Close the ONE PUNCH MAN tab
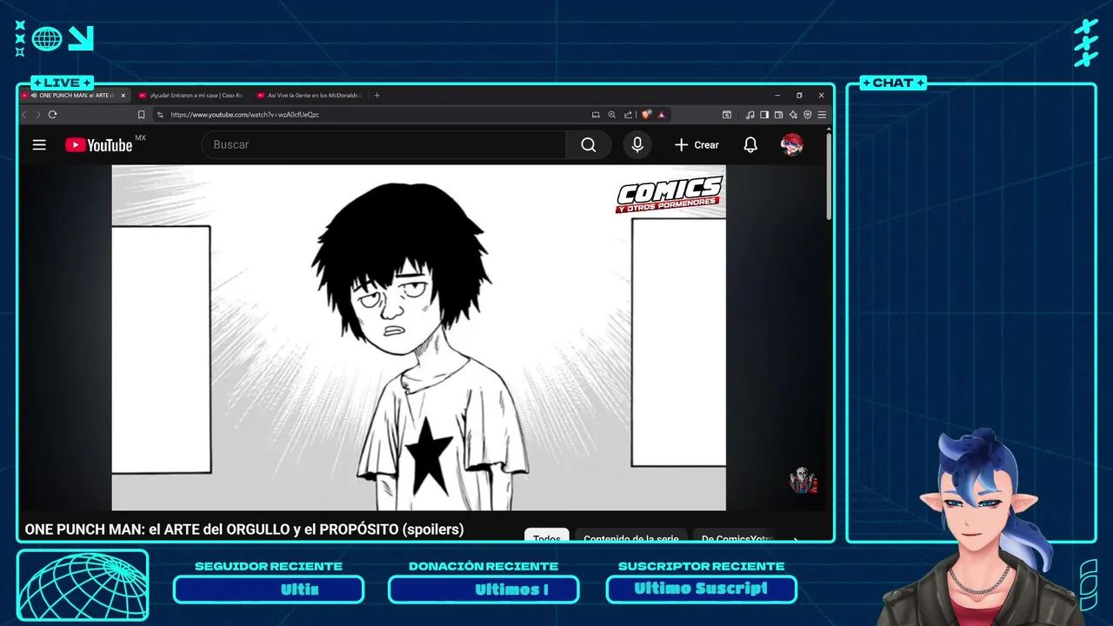 click(123, 96)
